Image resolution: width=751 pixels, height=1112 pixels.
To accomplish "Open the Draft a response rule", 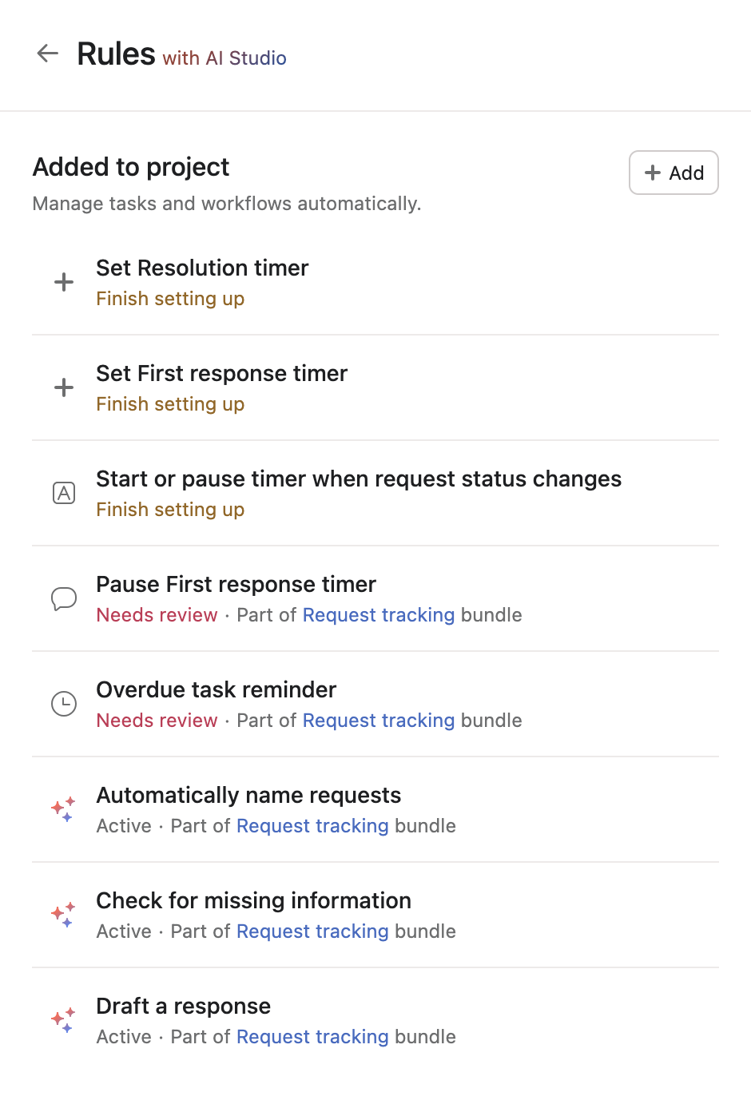I will click(x=183, y=1007).
